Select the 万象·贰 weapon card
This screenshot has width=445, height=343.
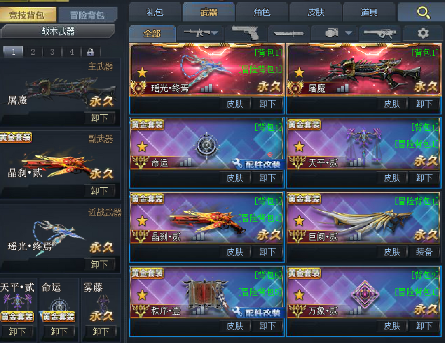pyautogui.click(x=363, y=301)
